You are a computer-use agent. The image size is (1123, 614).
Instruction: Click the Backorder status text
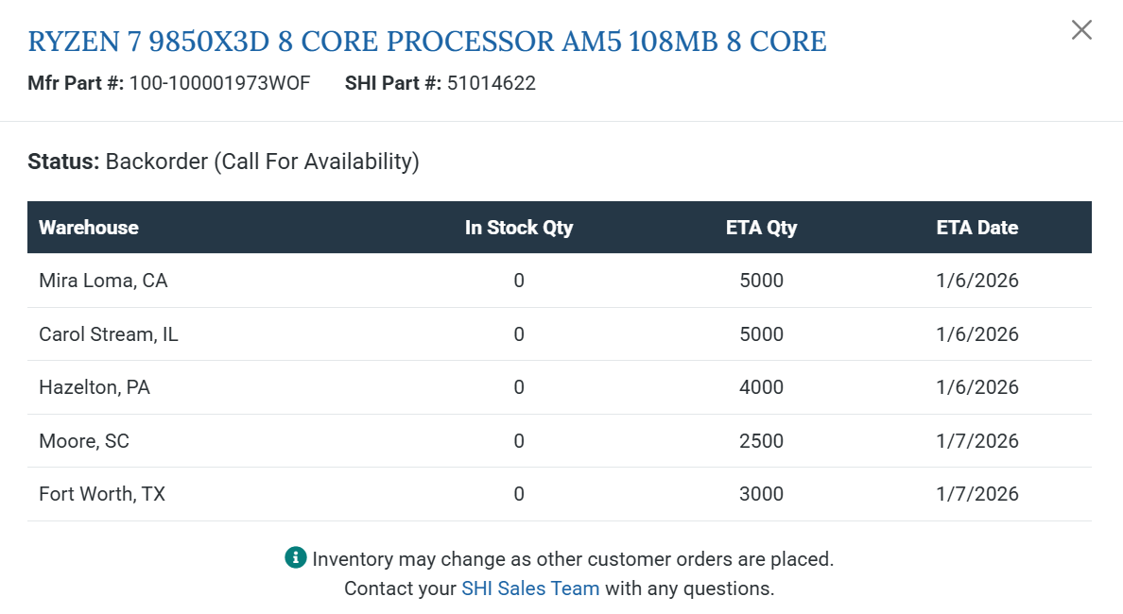pos(262,161)
